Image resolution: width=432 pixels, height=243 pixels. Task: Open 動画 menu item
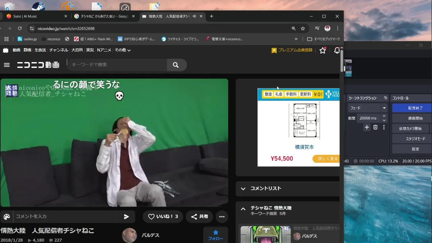click(17, 50)
